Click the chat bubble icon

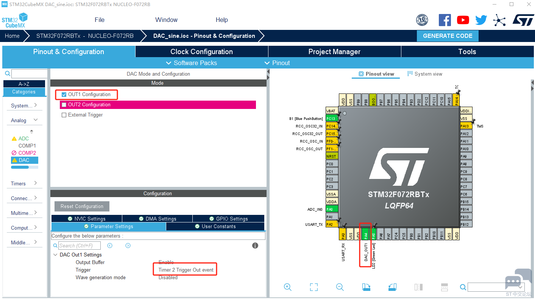[x=518, y=279]
